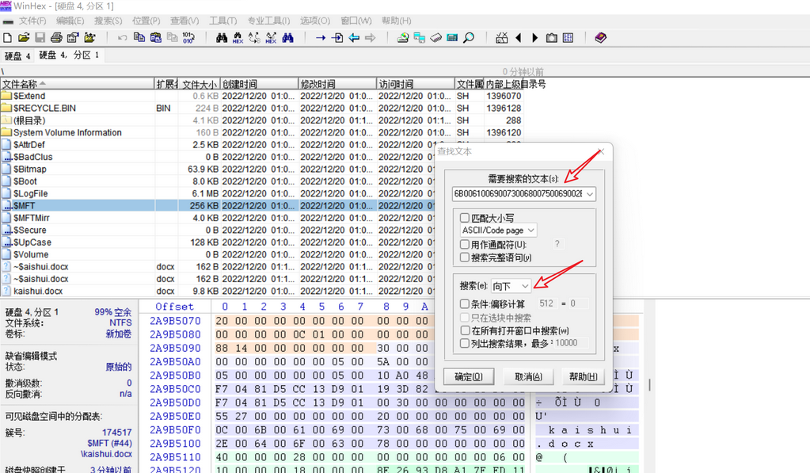Click the Open Folder toolbar icon

click(90, 38)
